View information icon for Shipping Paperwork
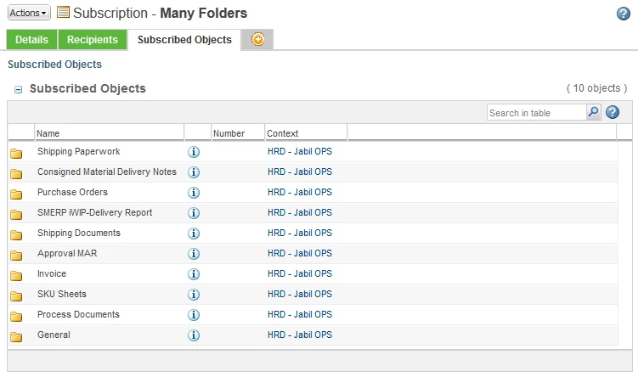The height and width of the screenshot is (377, 638). (194, 152)
